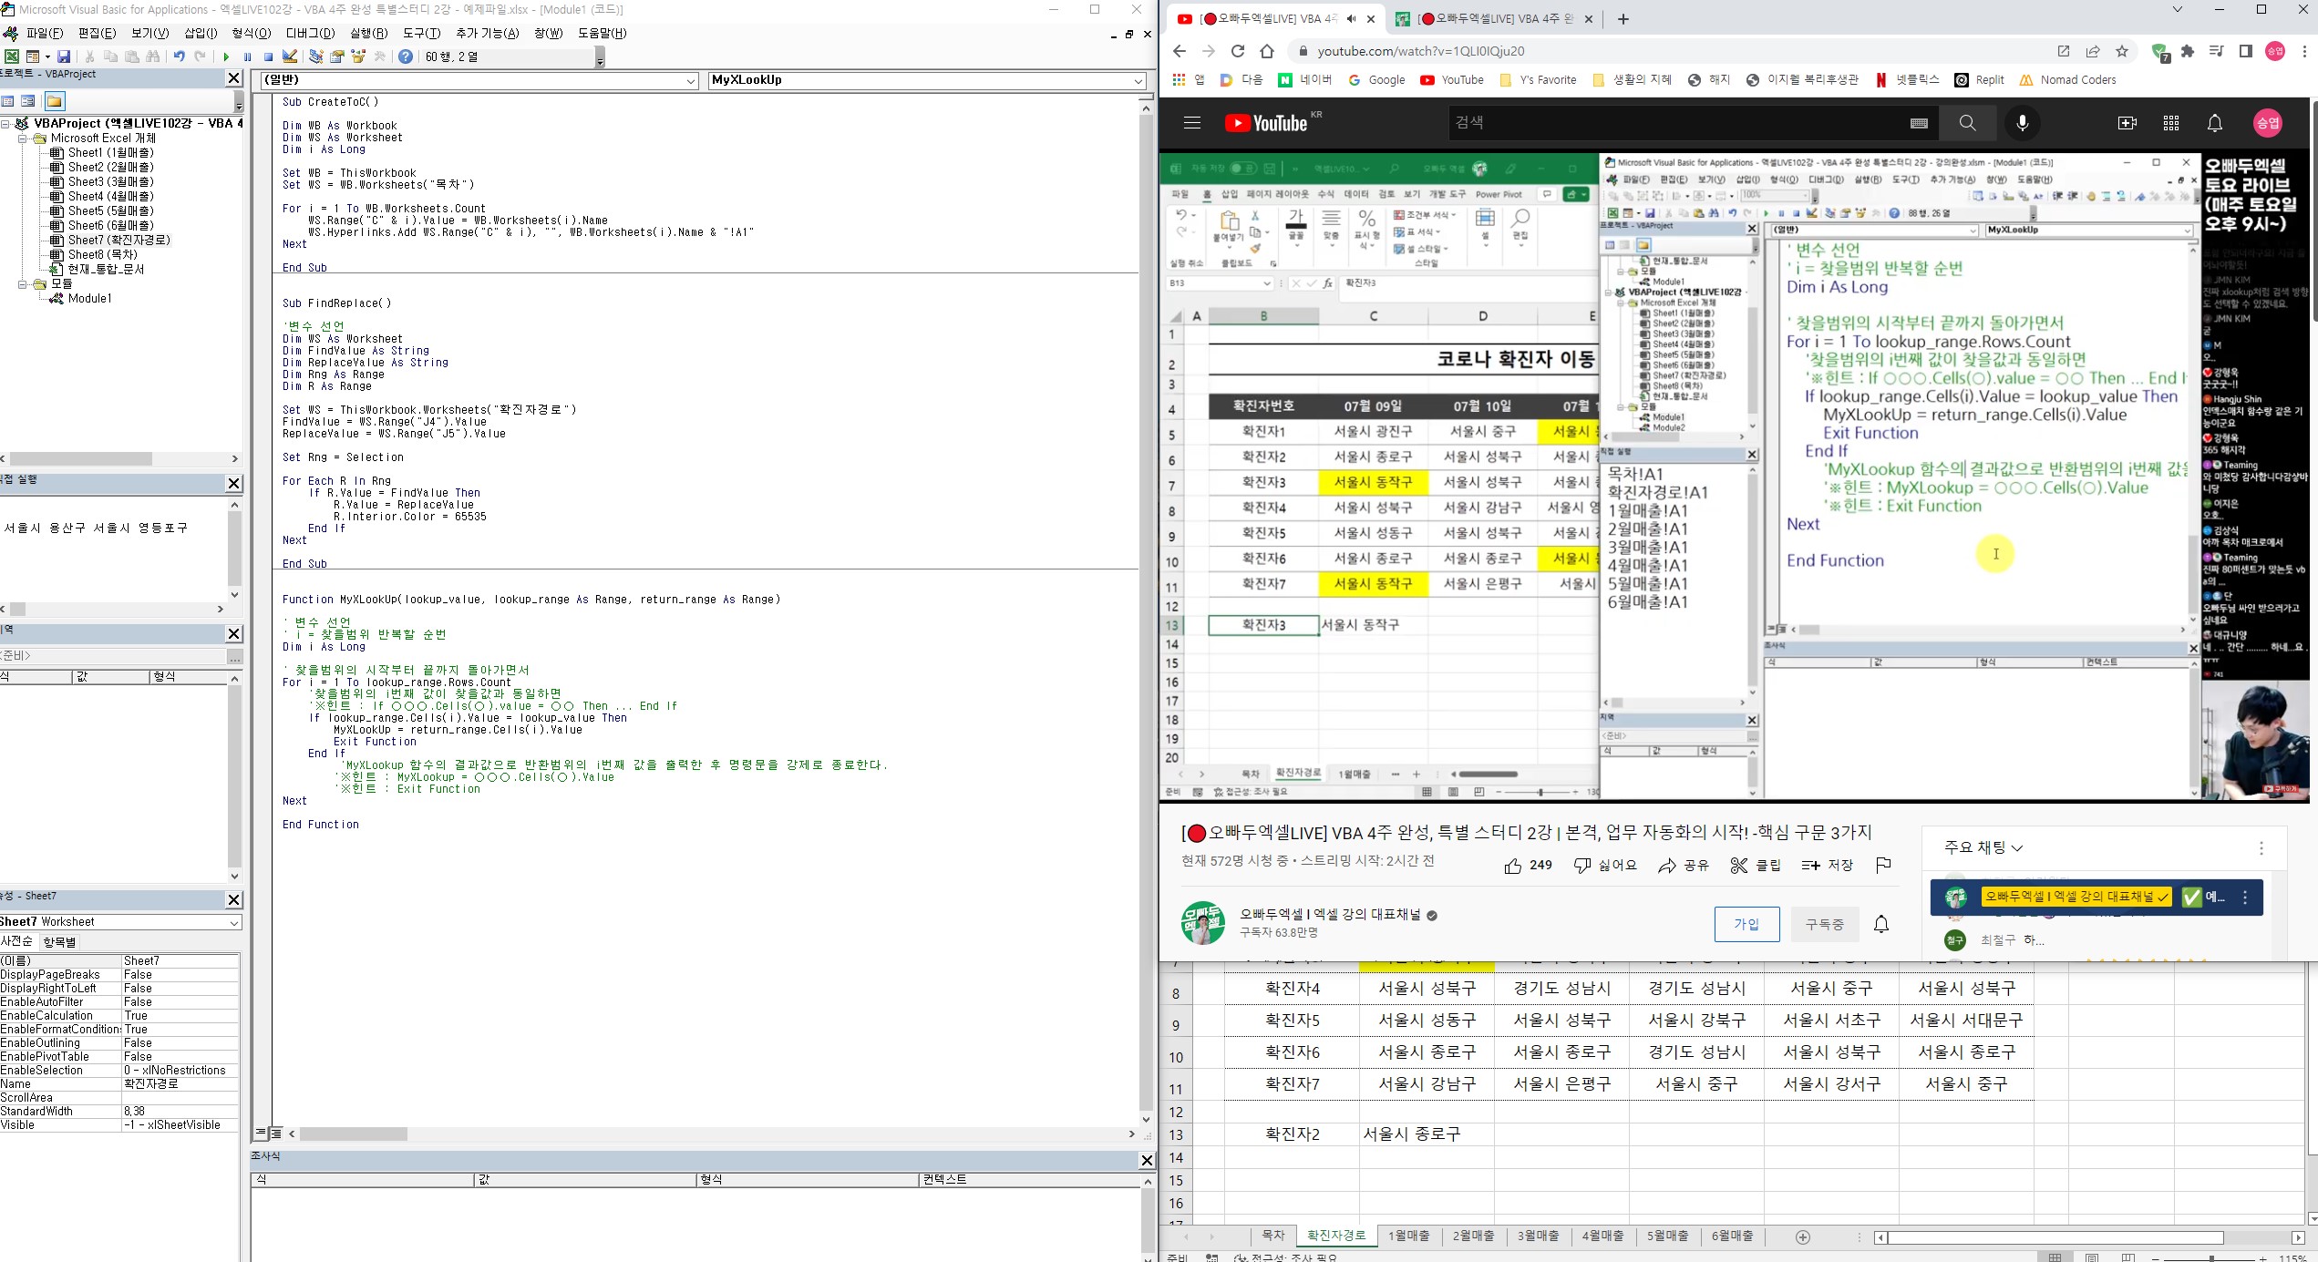2318x1262 pixels.
Task: Click the blue Help question mark icon
Action: pyautogui.click(x=406, y=56)
